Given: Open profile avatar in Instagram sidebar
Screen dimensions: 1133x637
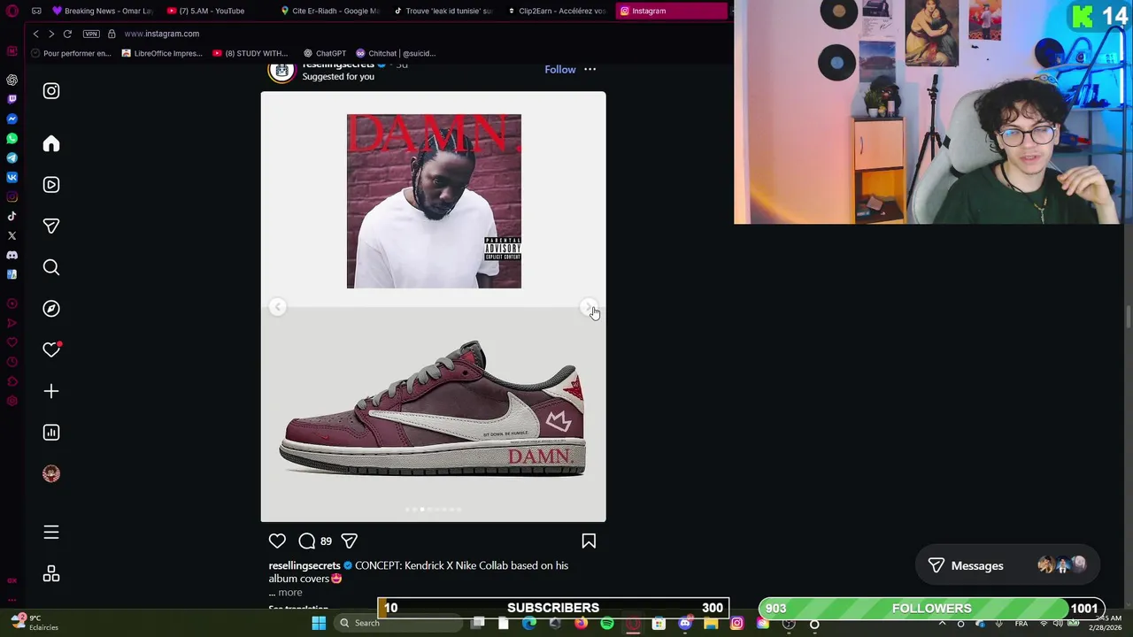Looking at the screenshot, I should (x=51, y=473).
